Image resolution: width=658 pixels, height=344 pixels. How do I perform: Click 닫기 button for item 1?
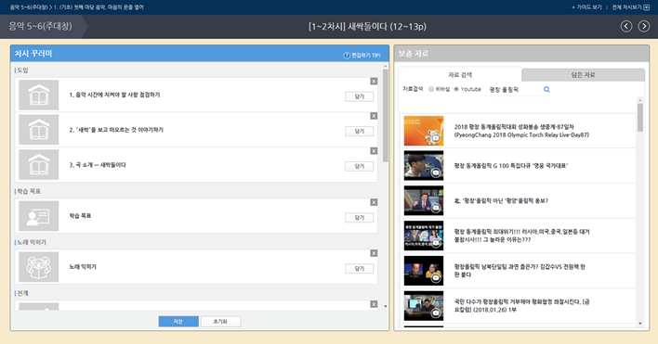click(x=360, y=96)
